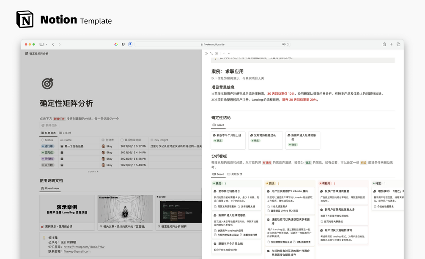This screenshot has height=259, width=425.
Task: Open the 发布简历链路过长 card under 确定性结论
Action: (265, 140)
